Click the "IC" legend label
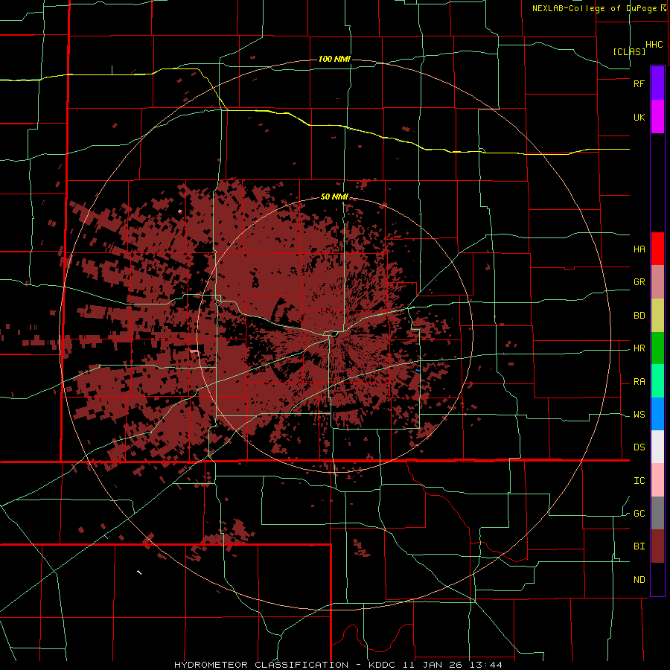The image size is (670, 670). point(639,481)
